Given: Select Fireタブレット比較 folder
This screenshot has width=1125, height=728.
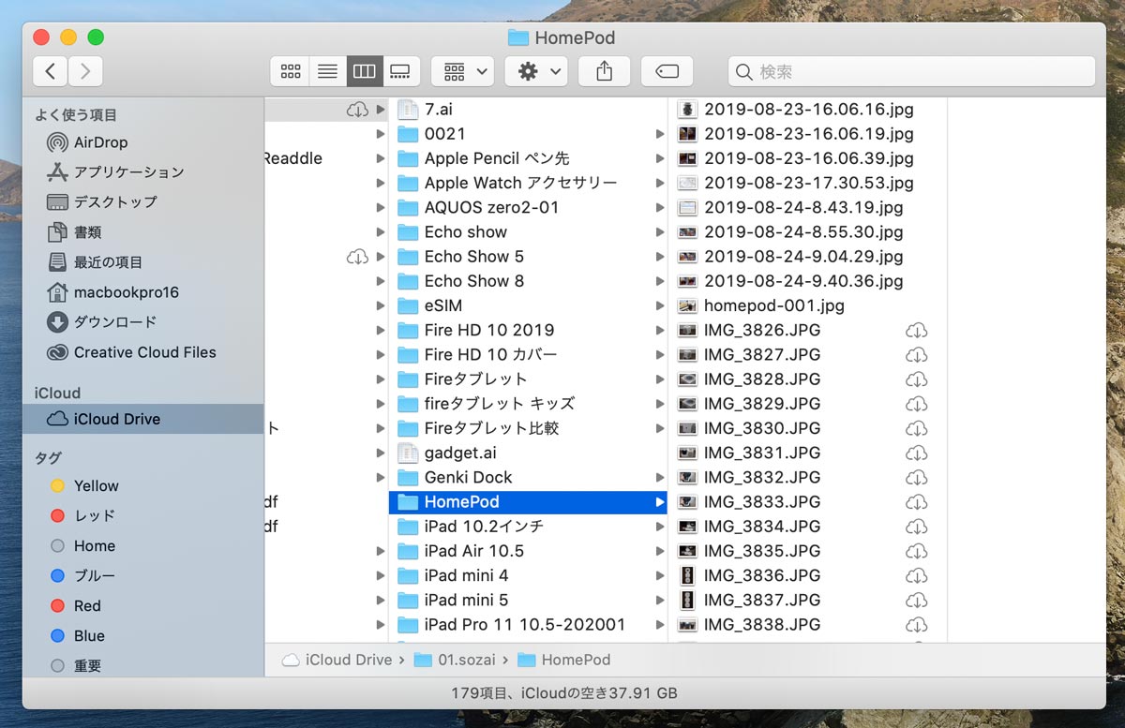Looking at the screenshot, I should pyautogui.click(x=528, y=428).
